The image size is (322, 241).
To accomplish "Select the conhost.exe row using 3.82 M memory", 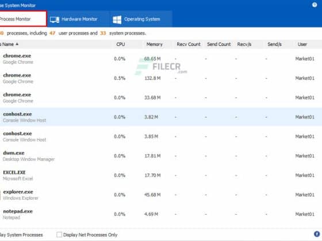I will (161, 117).
